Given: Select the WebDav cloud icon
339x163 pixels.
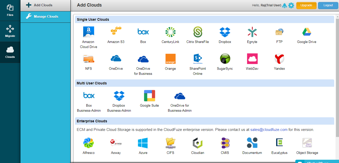Looking at the screenshot, I should (x=252, y=59).
